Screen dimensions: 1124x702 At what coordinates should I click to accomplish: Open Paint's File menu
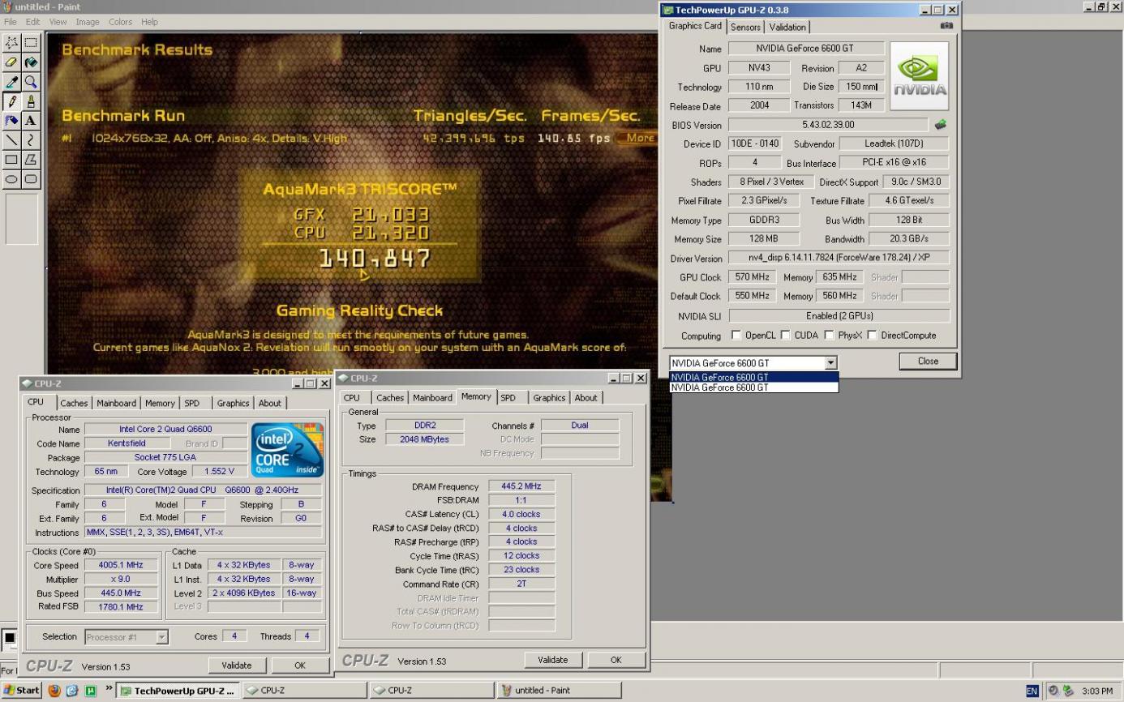coord(12,22)
